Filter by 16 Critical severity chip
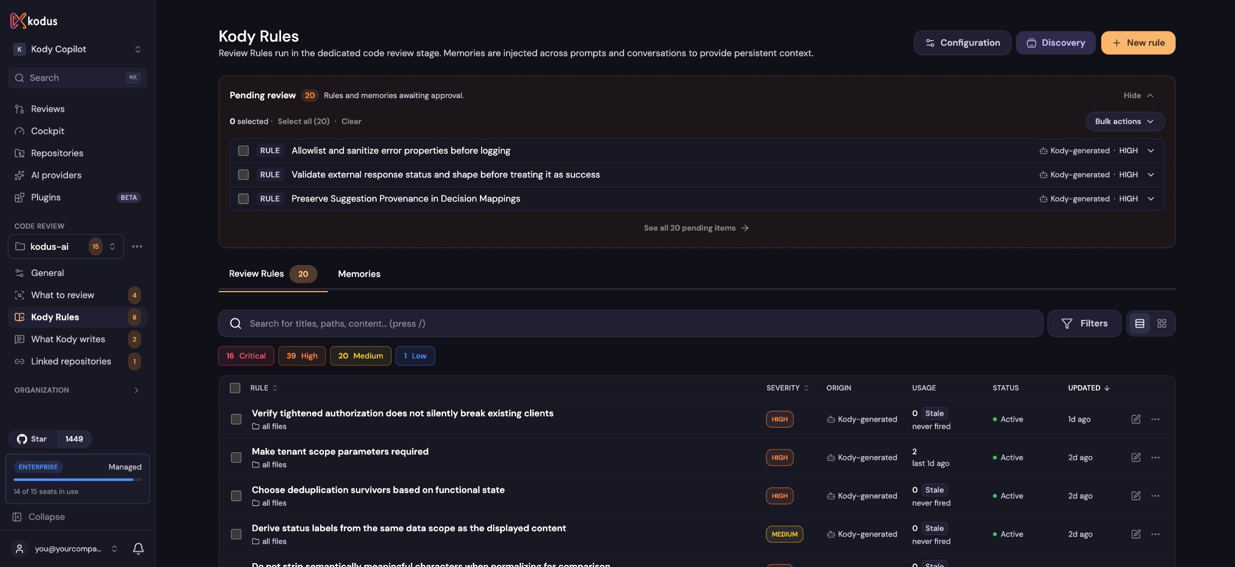This screenshot has height=567, width=1235. pyautogui.click(x=246, y=356)
